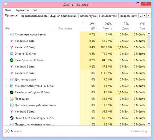The width and height of the screenshot is (154, 140).
Task: Click Yandex icon in the 53,9 МБ row
Action: pos(12,112)
